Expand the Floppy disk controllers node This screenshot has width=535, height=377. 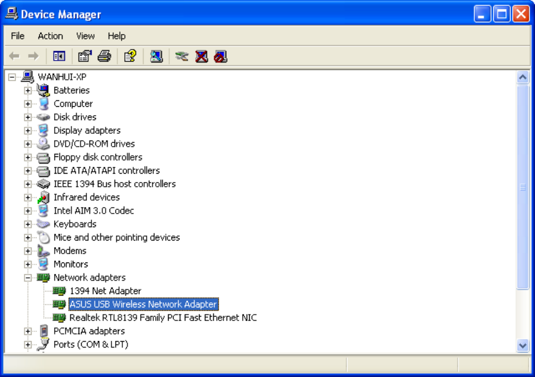click(28, 157)
